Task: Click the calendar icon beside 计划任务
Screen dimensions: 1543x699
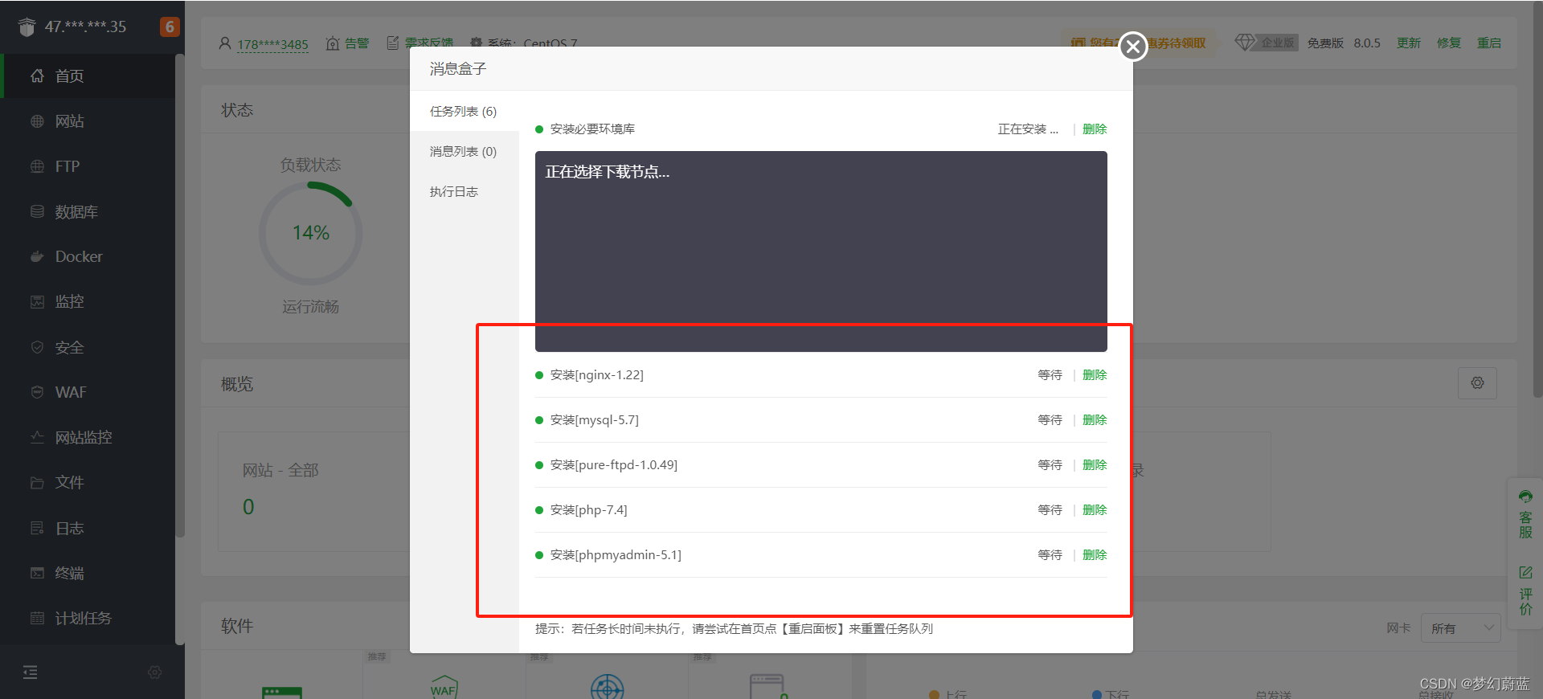Action: pyautogui.click(x=37, y=618)
